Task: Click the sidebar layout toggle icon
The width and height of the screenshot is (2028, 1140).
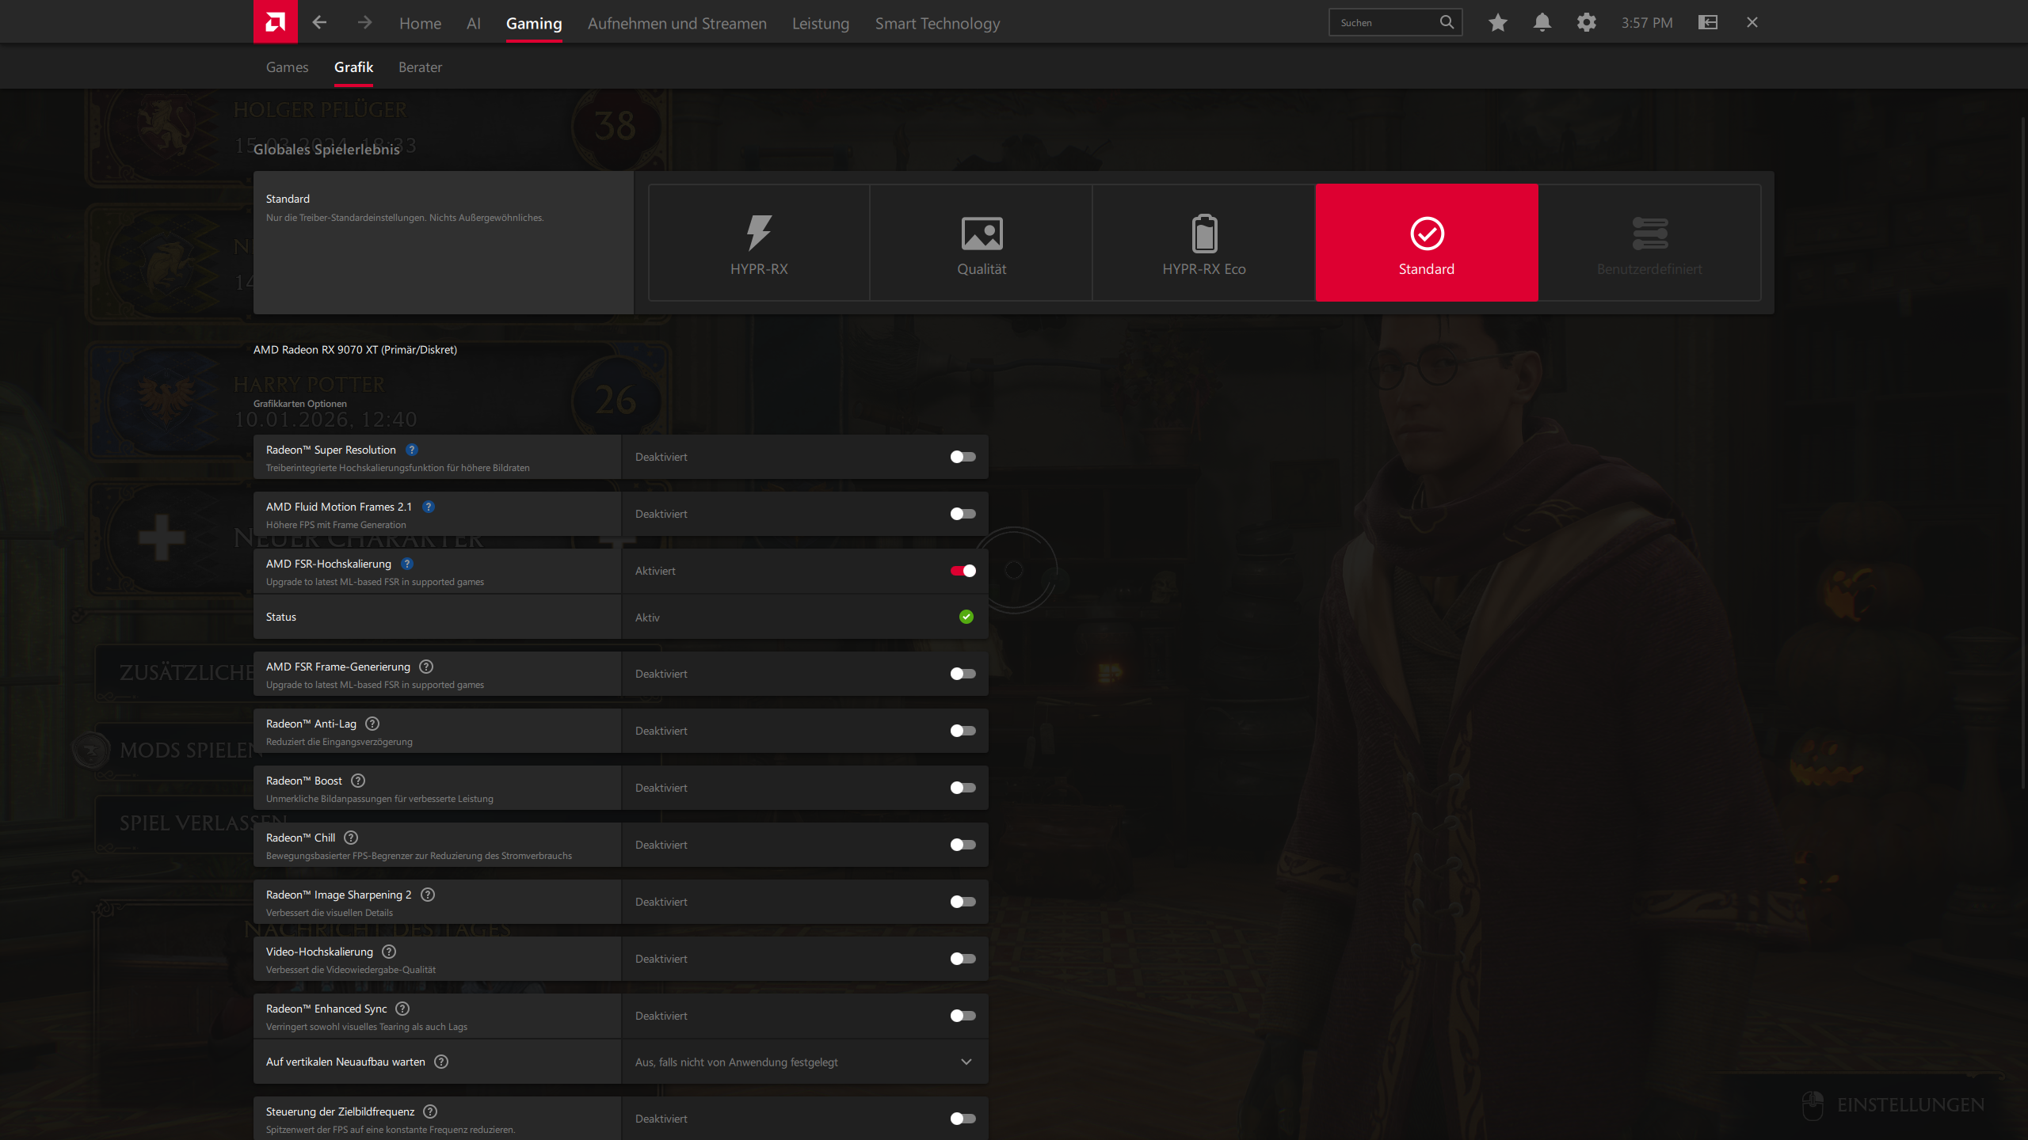Action: (x=1707, y=22)
